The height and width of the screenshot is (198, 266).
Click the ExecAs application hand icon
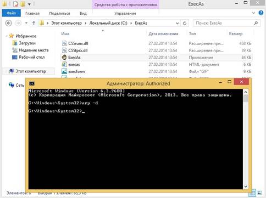[x=64, y=57]
